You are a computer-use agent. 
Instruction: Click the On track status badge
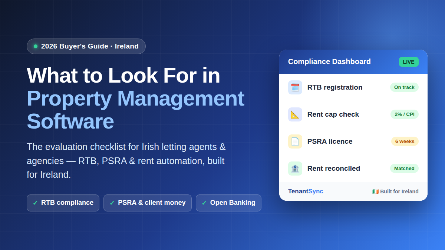[404, 87]
